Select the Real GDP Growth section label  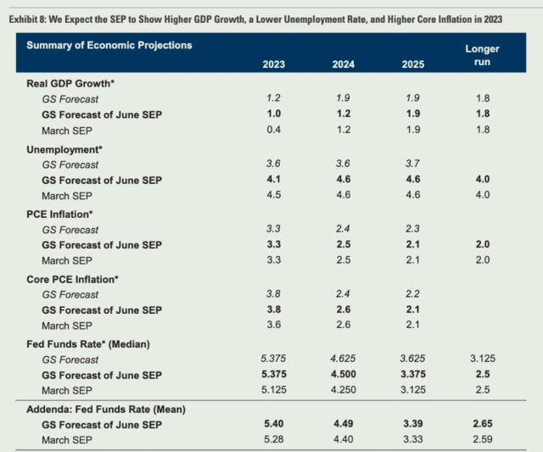tap(70, 83)
